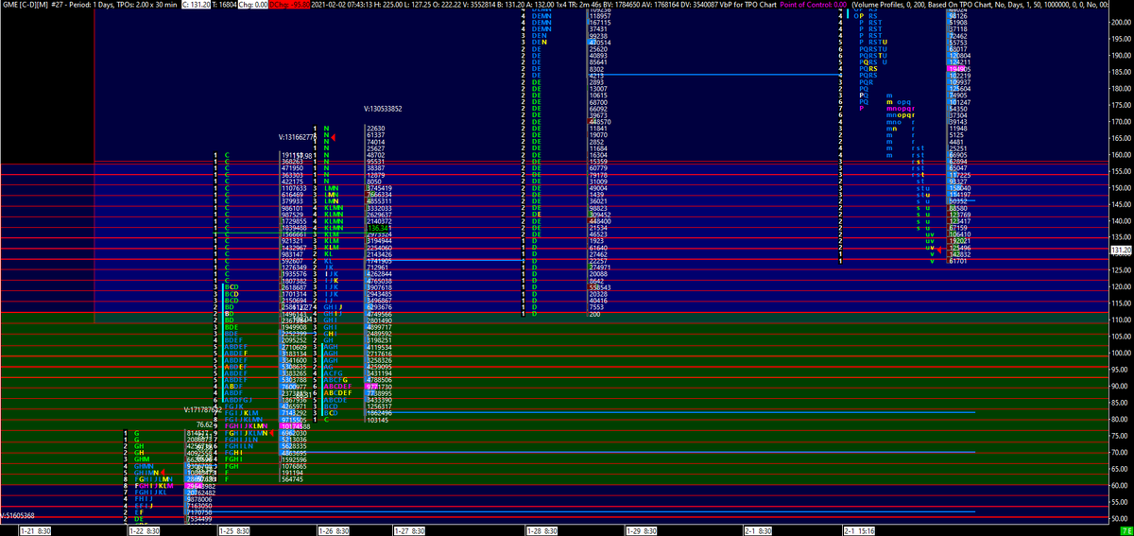The height and width of the screenshot is (536, 1134).
Task: Click the 145.00 price scale label
Action: point(1122,204)
